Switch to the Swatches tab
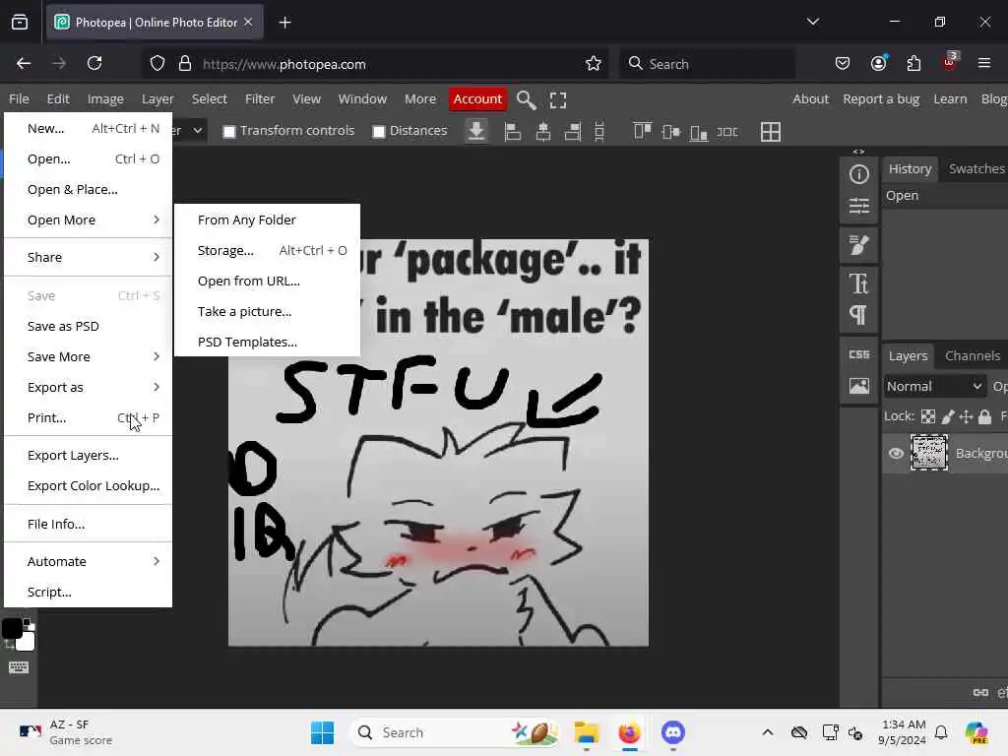 (x=976, y=168)
